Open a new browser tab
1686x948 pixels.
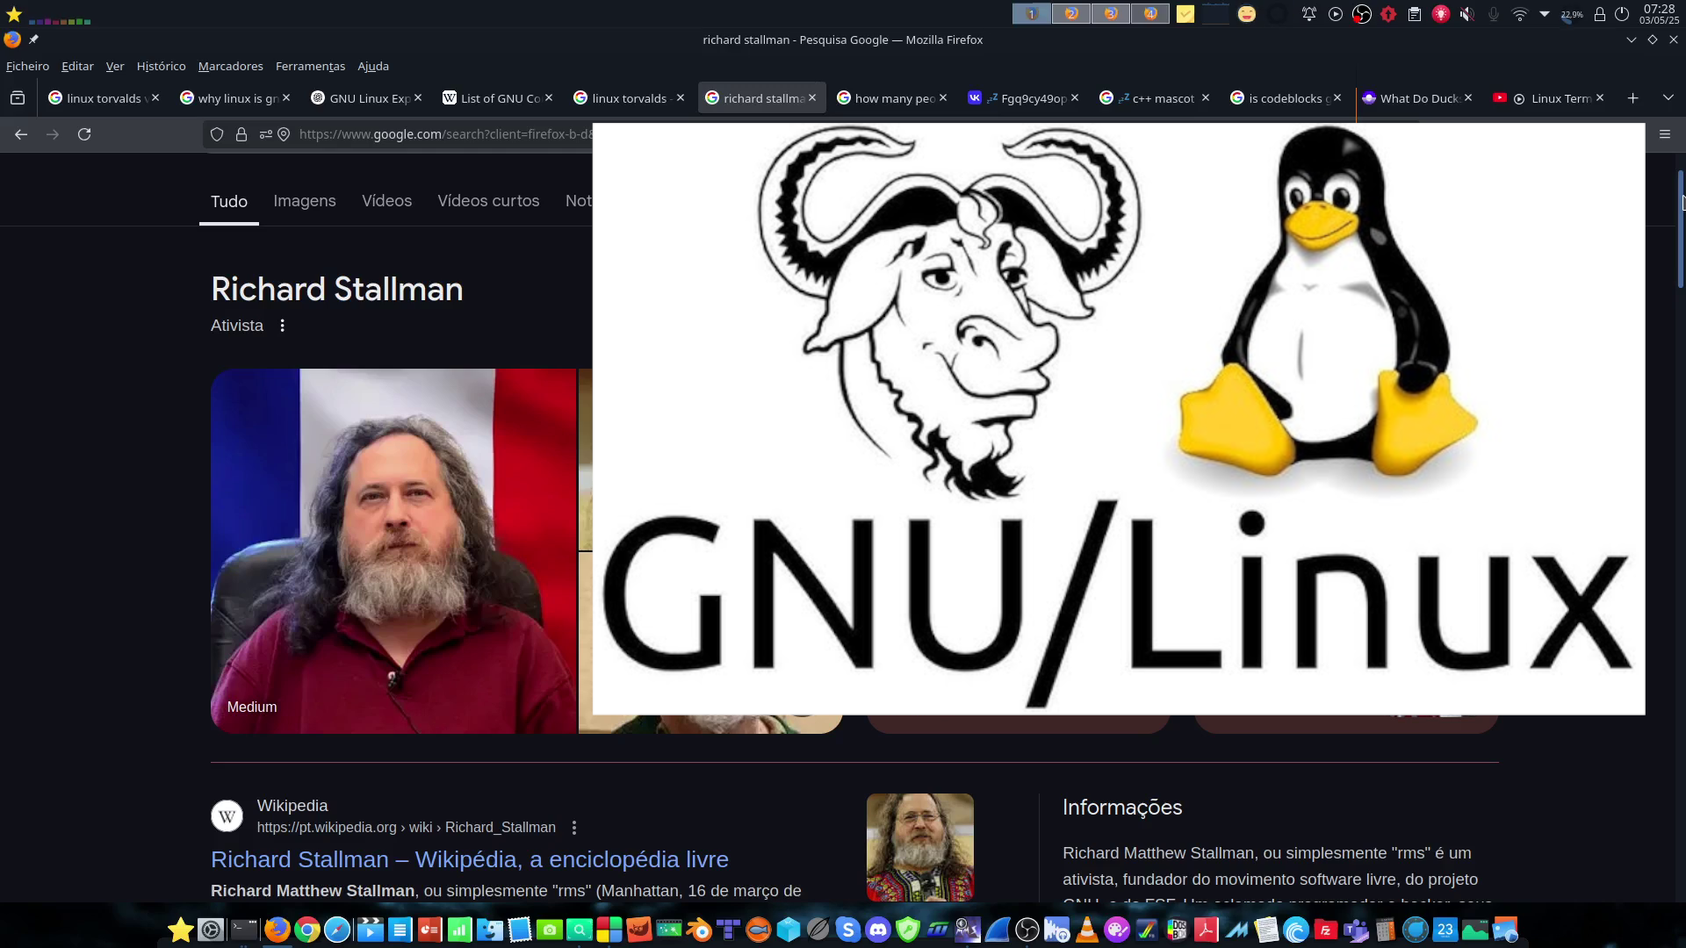click(1632, 98)
